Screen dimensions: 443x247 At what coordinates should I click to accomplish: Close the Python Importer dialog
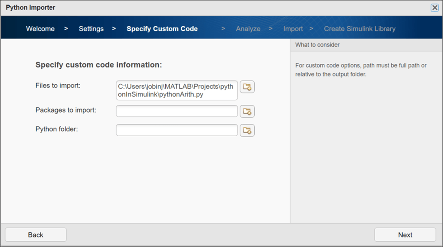[435, 8]
